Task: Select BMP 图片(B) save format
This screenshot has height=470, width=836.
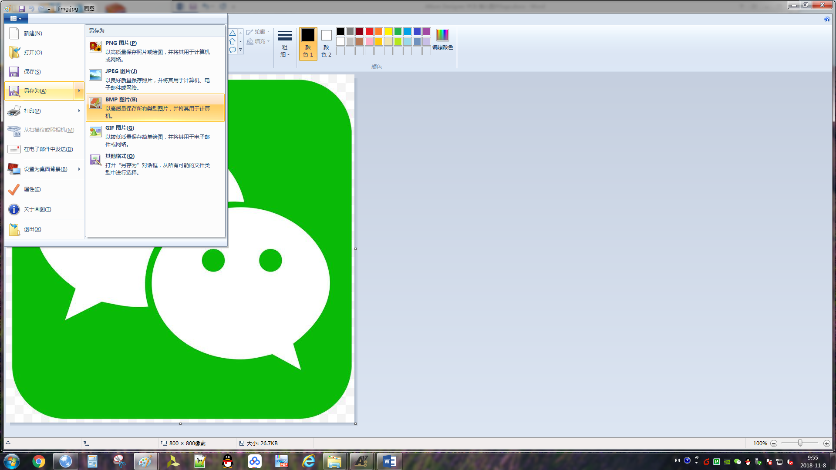Action: [x=155, y=107]
